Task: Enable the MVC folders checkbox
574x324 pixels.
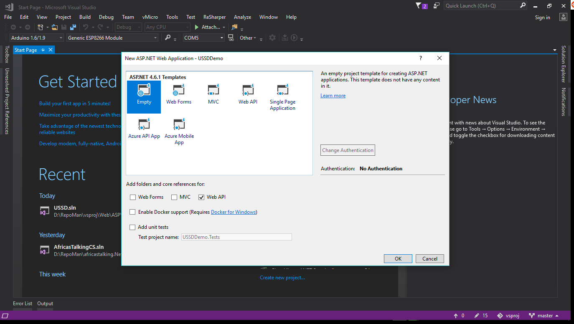Action: (x=174, y=197)
